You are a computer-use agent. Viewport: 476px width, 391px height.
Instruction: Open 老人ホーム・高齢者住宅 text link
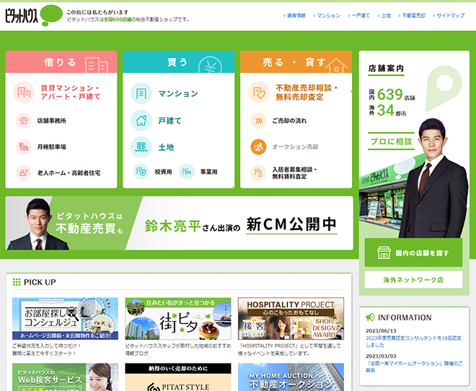point(69,173)
